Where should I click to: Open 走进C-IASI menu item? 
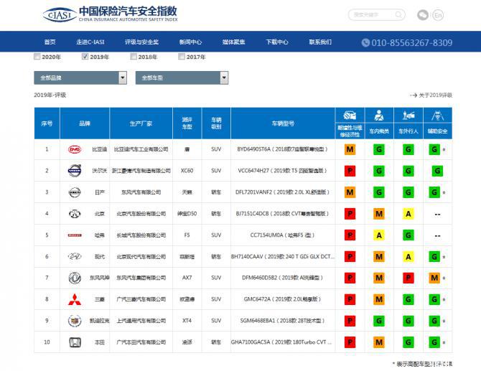(90, 42)
